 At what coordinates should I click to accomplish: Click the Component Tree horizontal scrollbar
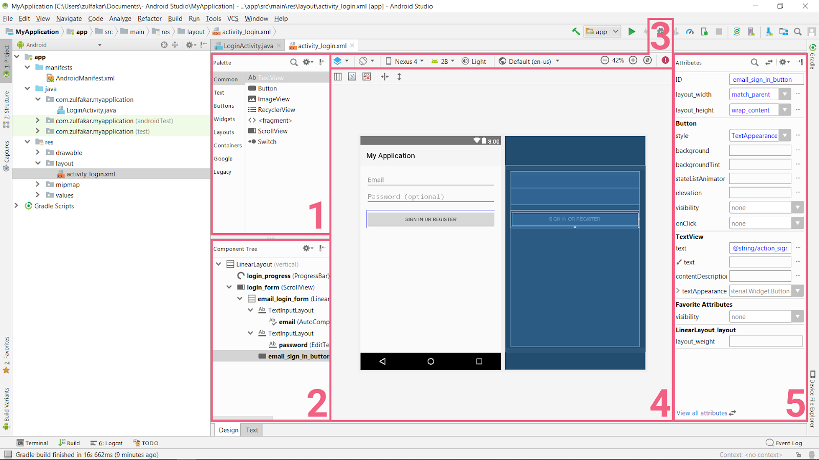(243, 418)
